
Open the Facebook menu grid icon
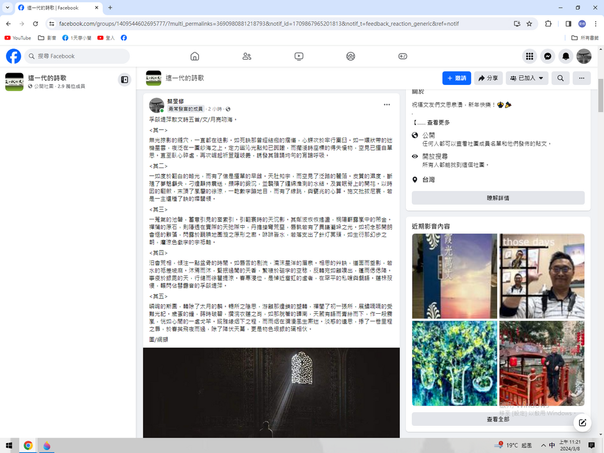[530, 56]
